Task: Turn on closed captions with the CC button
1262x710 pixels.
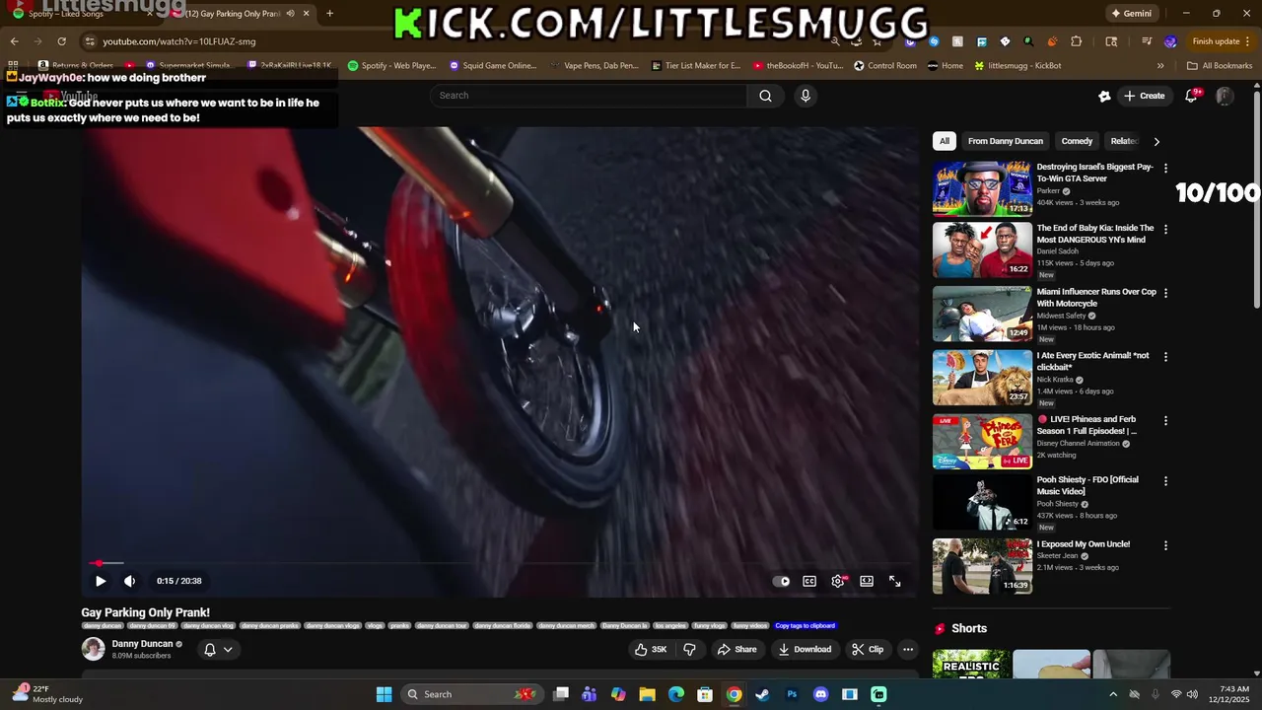Action: coord(809,581)
